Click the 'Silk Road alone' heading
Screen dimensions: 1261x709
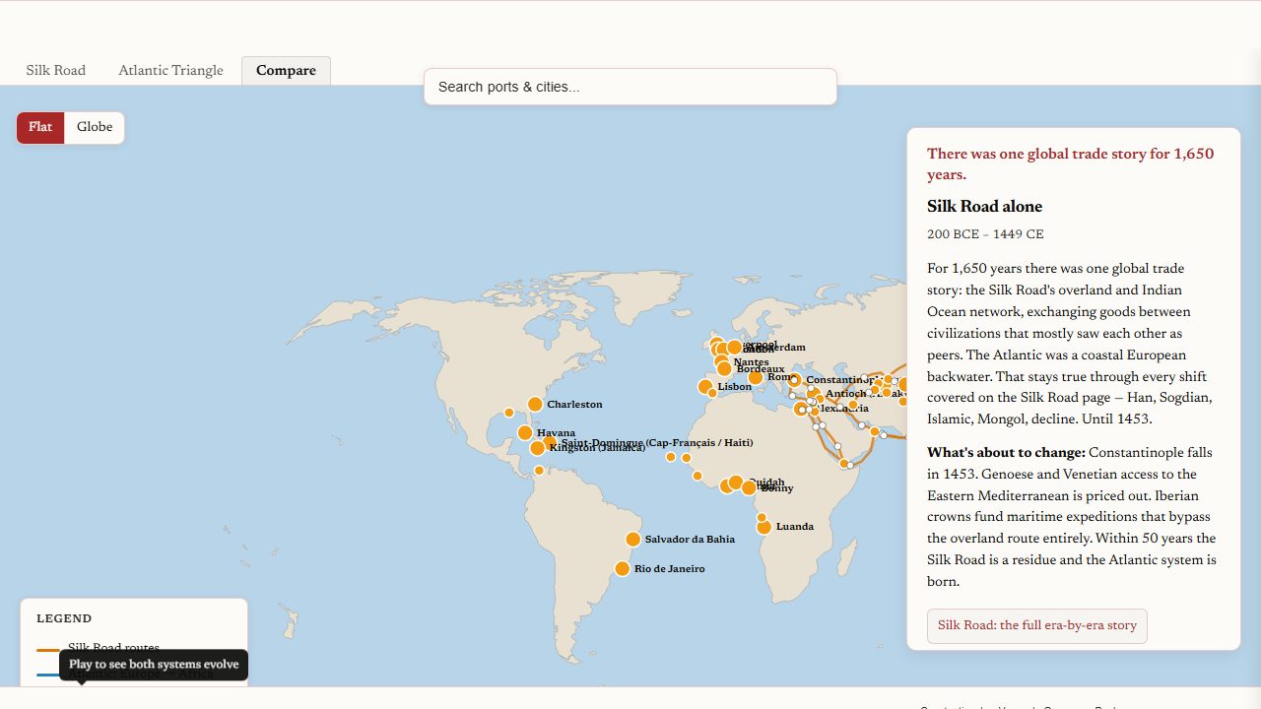point(984,207)
